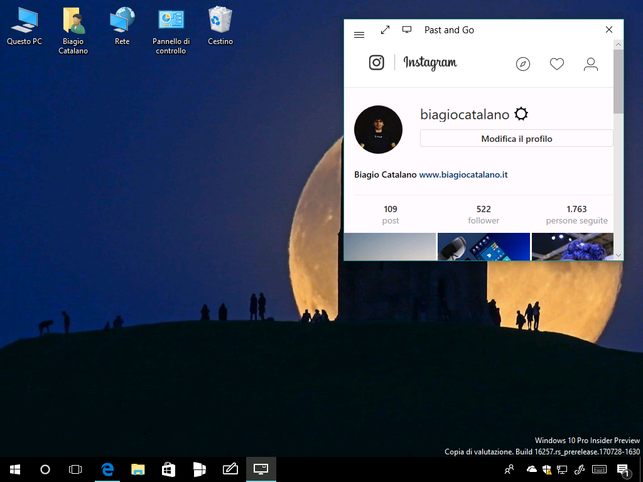
Task: Open Microsoft Store from the taskbar
Action: pos(168,469)
